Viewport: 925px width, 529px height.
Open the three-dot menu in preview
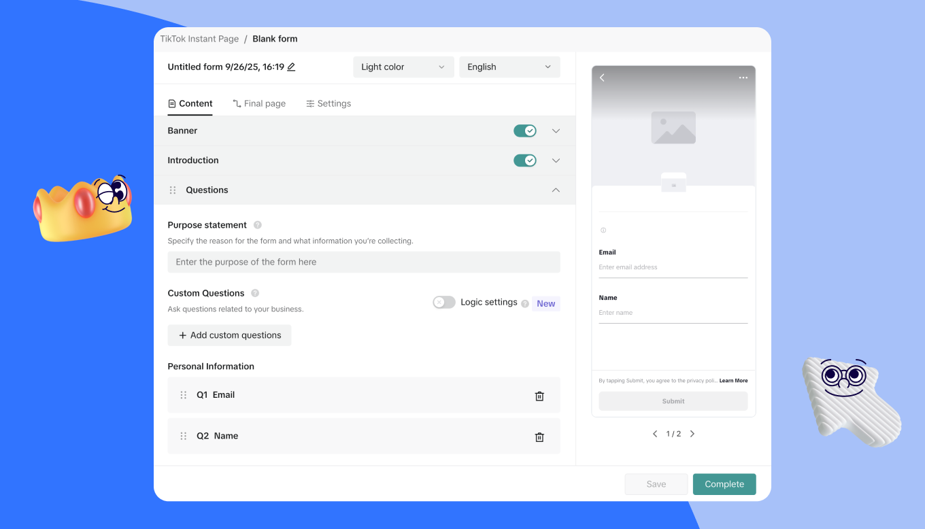tap(743, 78)
